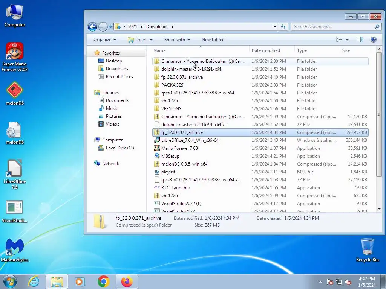This screenshot has height=289, width=386.
Task: Select Pictures library
Action: pyautogui.click(x=113, y=116)
